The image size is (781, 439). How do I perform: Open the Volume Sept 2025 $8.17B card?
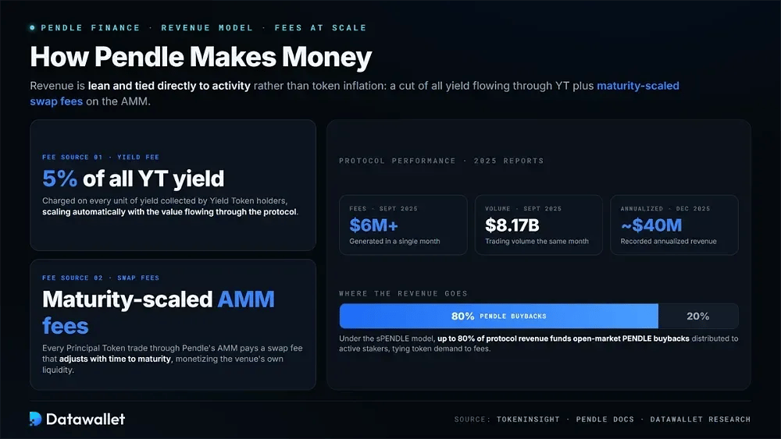(538, 225)
